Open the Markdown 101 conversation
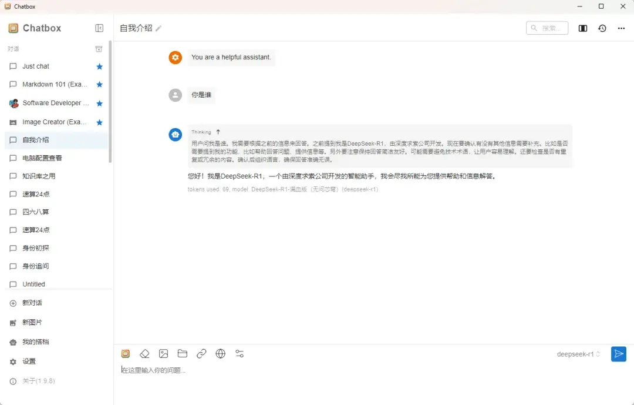 [x=56, y=84]
